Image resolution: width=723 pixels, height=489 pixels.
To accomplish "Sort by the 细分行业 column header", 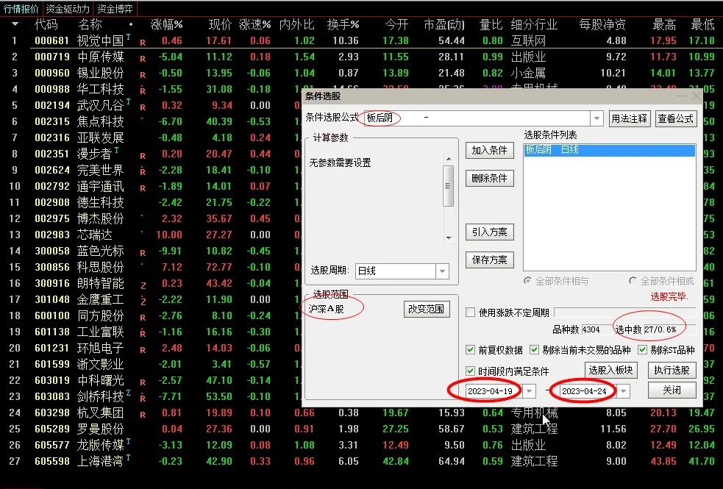I will [x=534, y=24].
